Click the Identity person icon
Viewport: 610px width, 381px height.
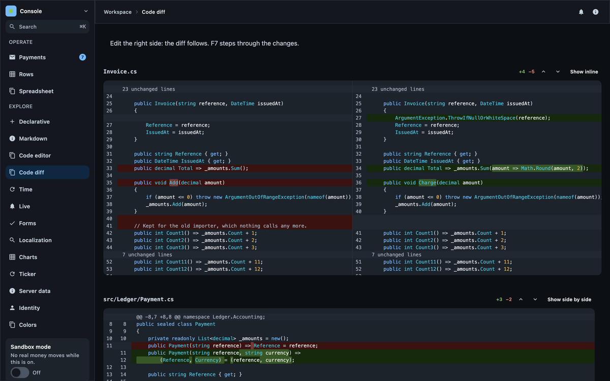point(12,308)
